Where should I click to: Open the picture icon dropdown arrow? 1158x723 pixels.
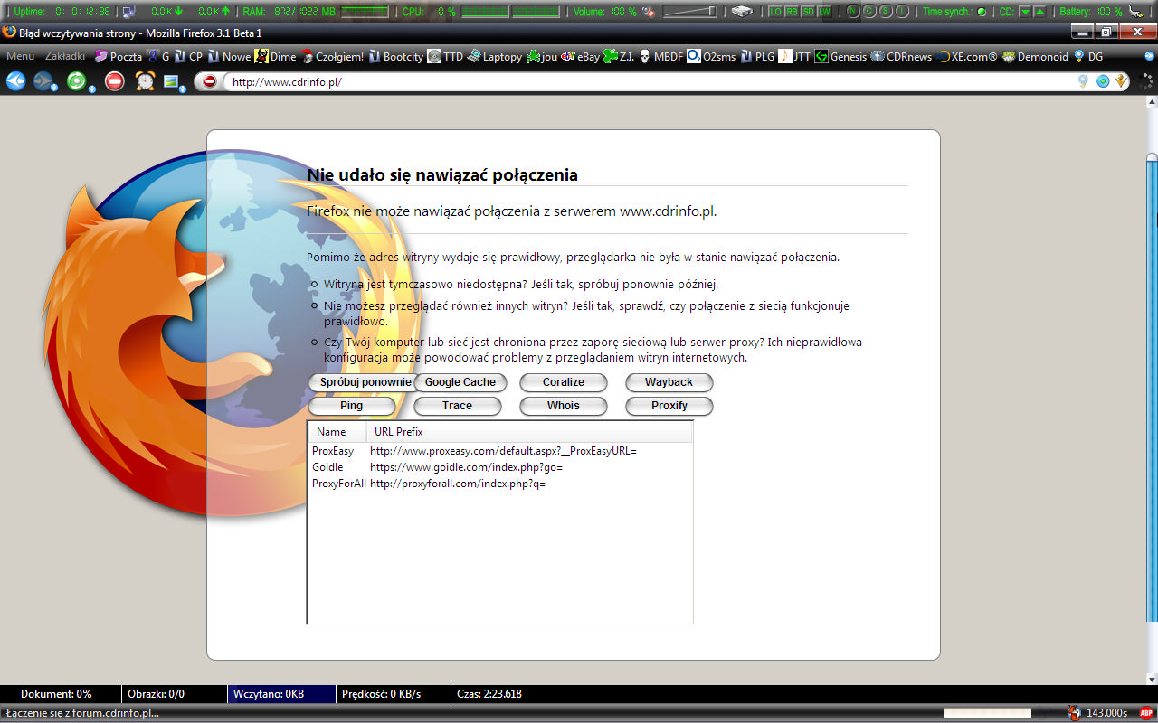183,89
